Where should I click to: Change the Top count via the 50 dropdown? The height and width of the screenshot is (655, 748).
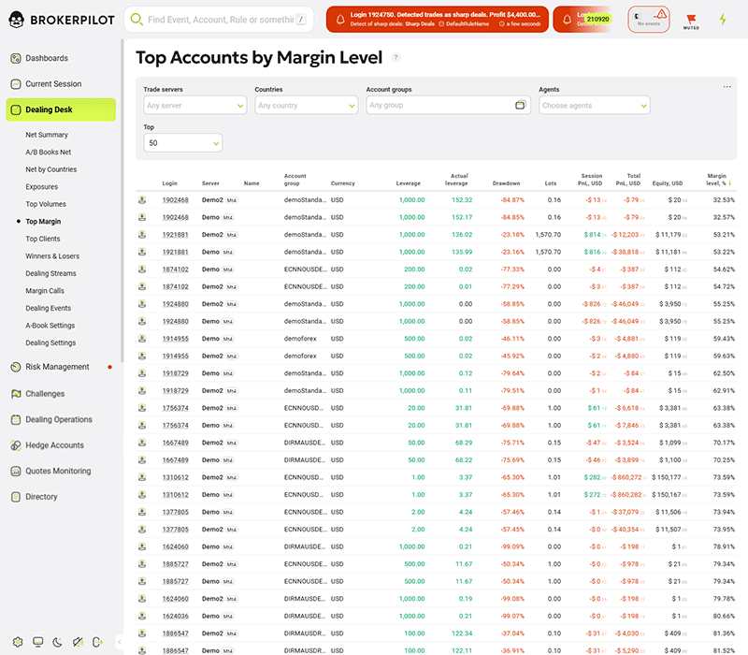(x=182, y=142)
